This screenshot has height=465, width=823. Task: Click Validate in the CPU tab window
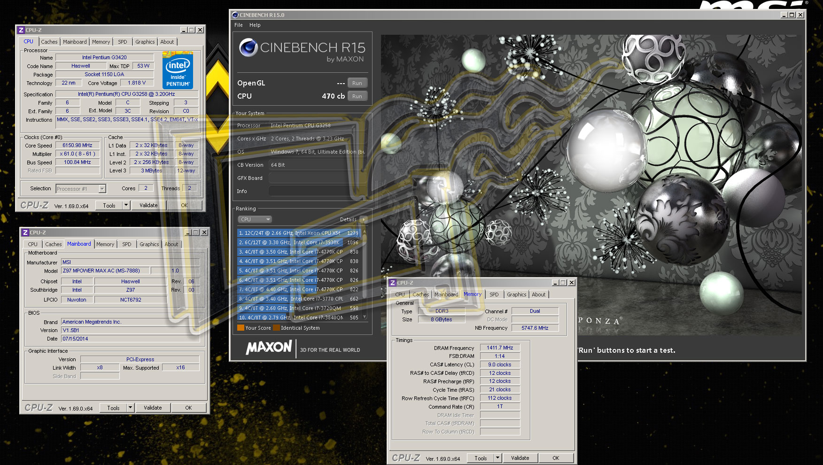[x=148, y=205]
